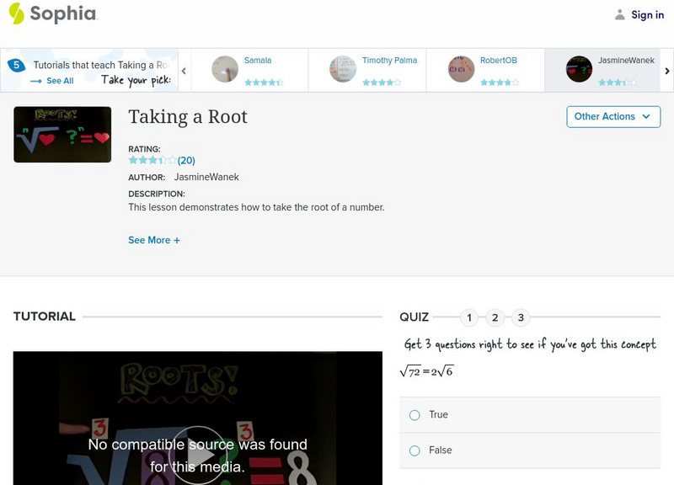Select the True answer radio button
Viewport: 674px width, 485px height.
[x=415, y=415]
